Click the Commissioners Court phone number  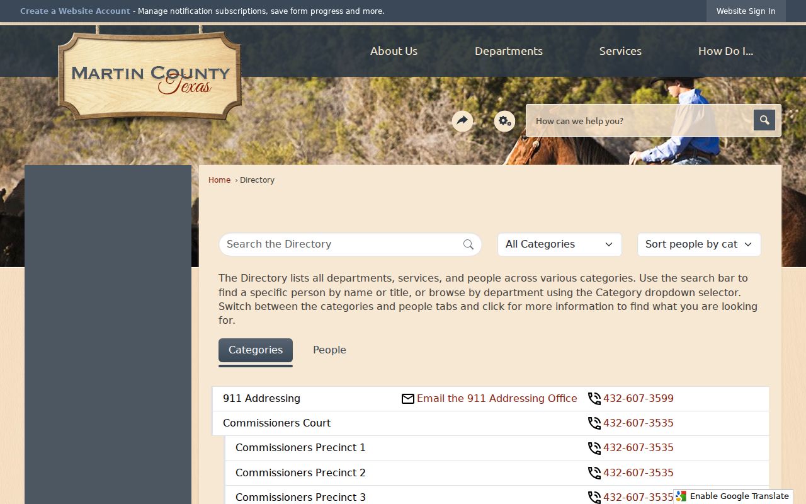(x=639, y=423)
